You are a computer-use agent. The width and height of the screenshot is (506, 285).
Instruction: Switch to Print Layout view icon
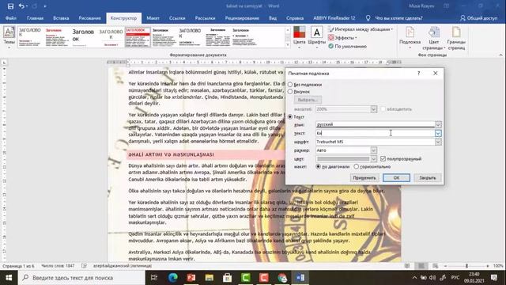421,266
